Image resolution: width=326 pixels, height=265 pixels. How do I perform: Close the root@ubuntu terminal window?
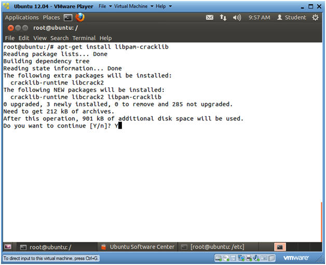pyautogui.click(x=10, y=27)
